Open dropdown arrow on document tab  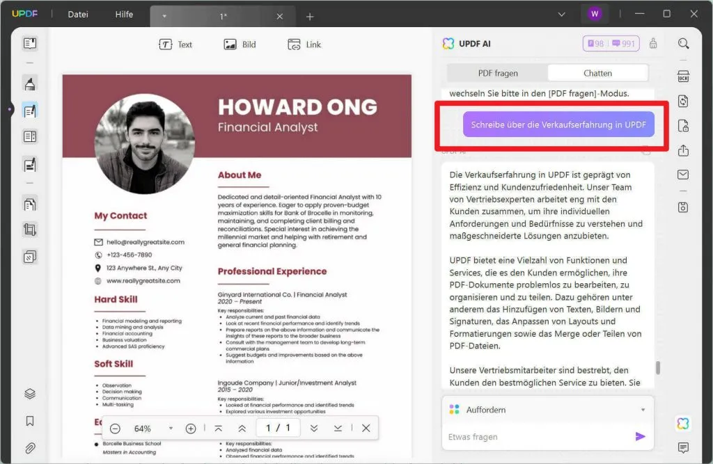(x=164, y=17)
